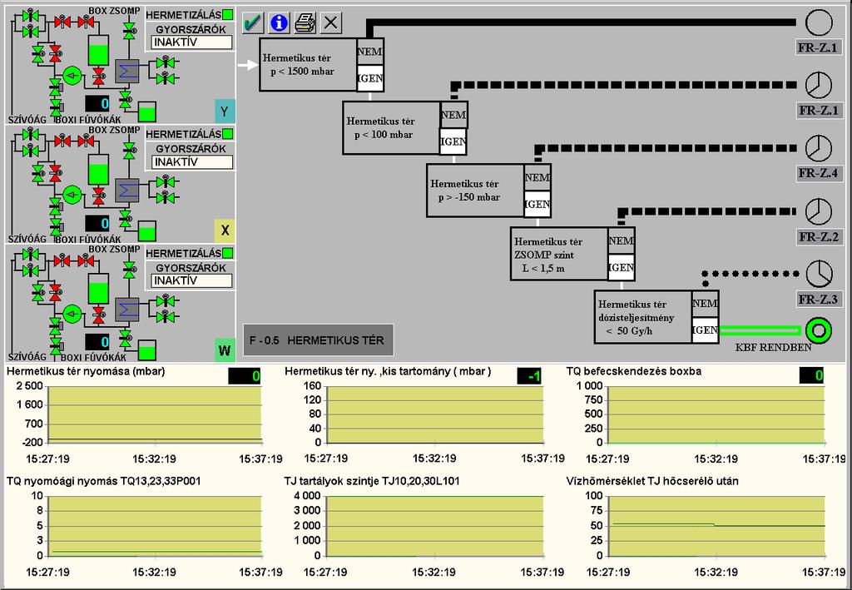Screen dimensions: 852x590
Task: Toggle the HERMETIZÁLÁS green indicator in panel X
Action: [x=228, y=134]
